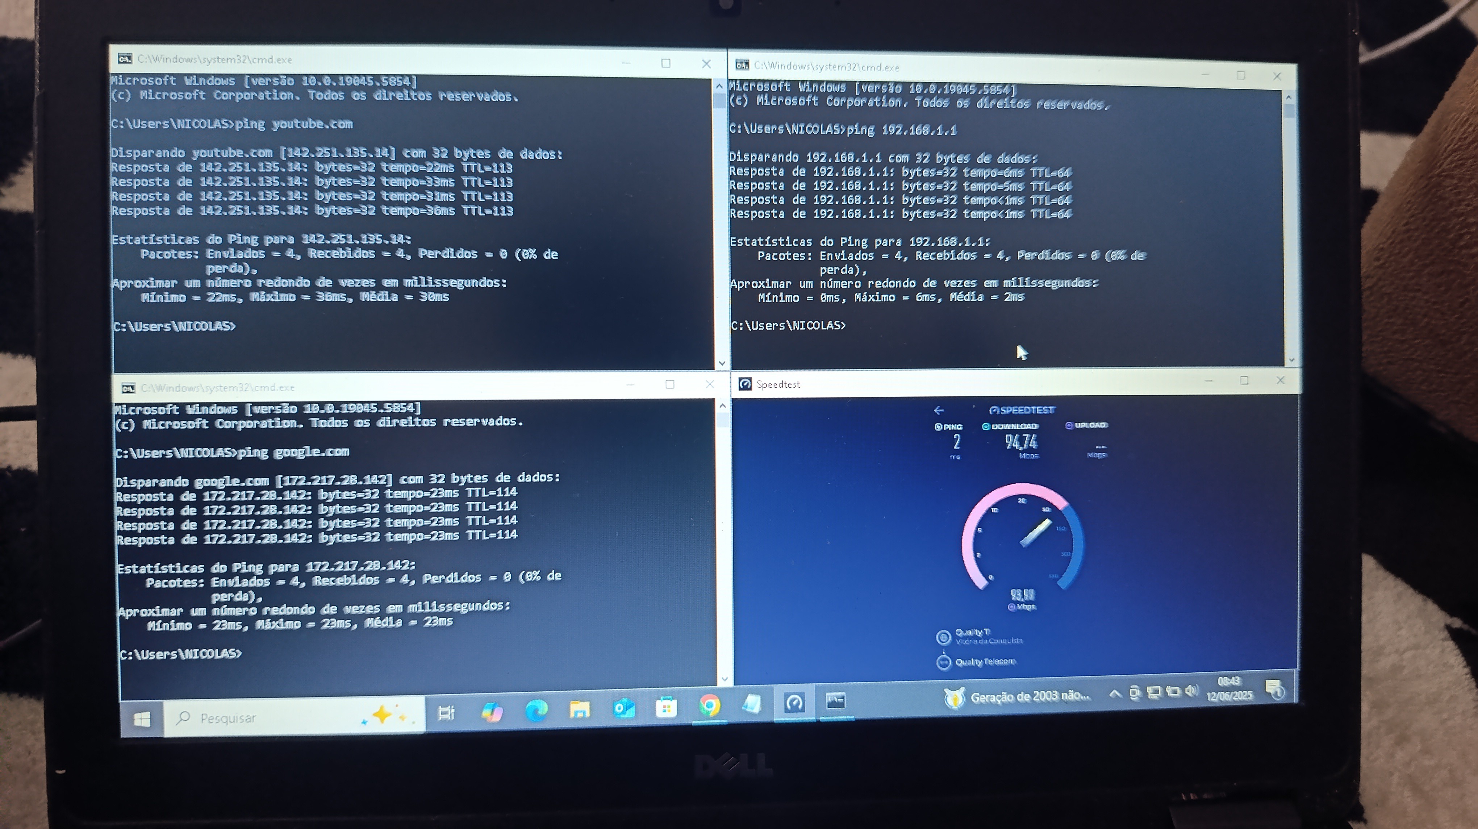Open Command Prompt from taskbar
Image resolution: width=1478 pixels, height=829 pixels.
(835, 700)
